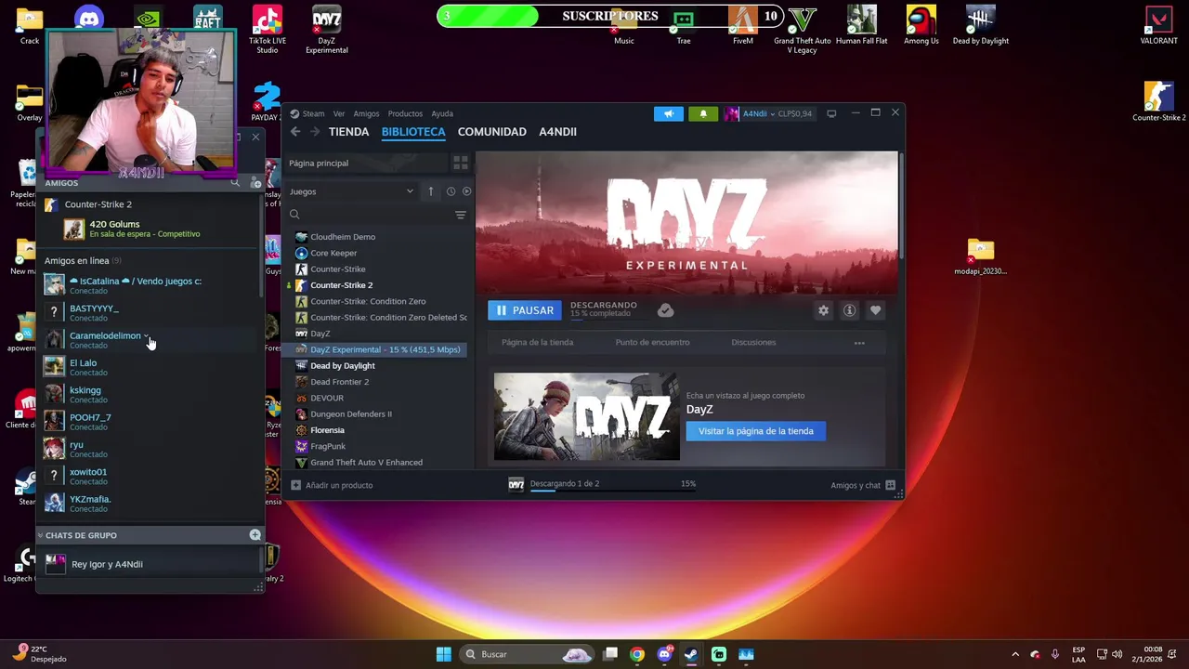Open Amigos menu in Steam menu bar
The height and width of the screenshot is (669, 1189).
tap(366, 113)
